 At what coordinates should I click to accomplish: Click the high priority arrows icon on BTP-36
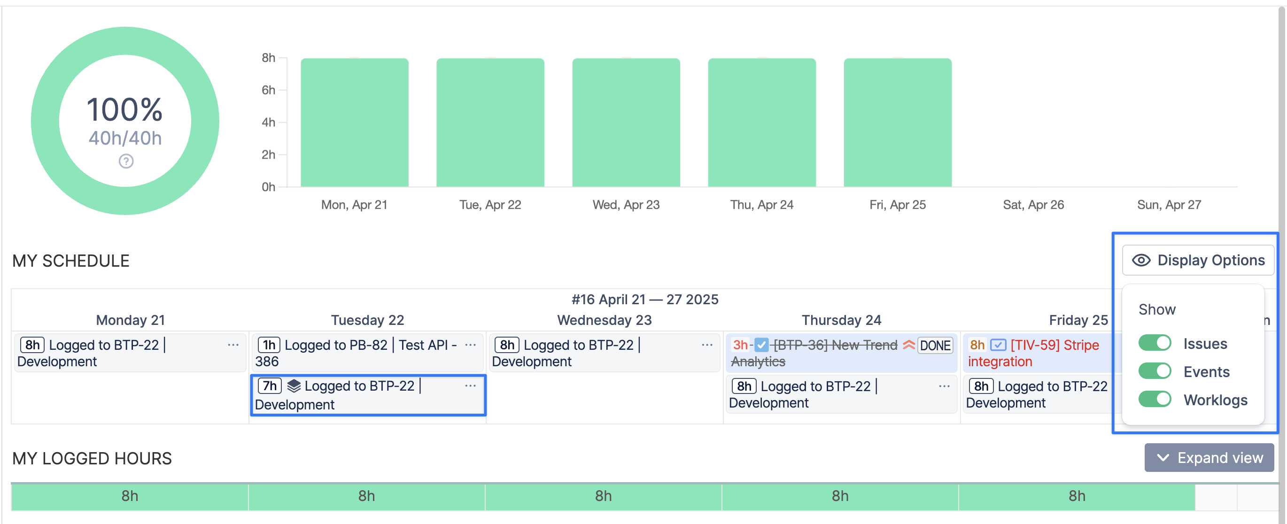(909, 345)
